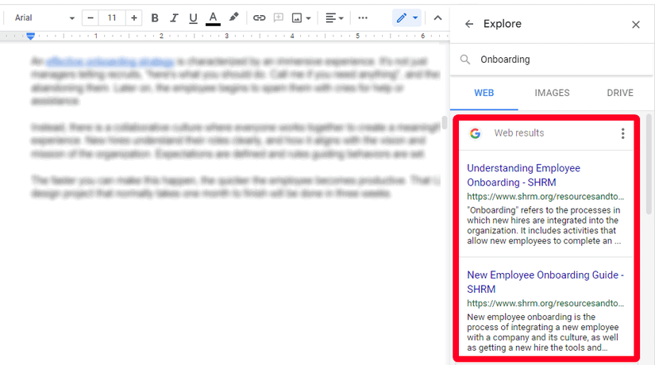Open the Arial font family dropdown
This screenshot has width=655, height=365.
44,18
